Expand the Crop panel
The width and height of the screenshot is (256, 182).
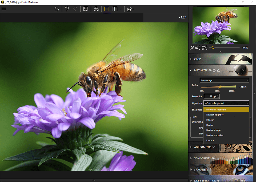coord(197,59)
